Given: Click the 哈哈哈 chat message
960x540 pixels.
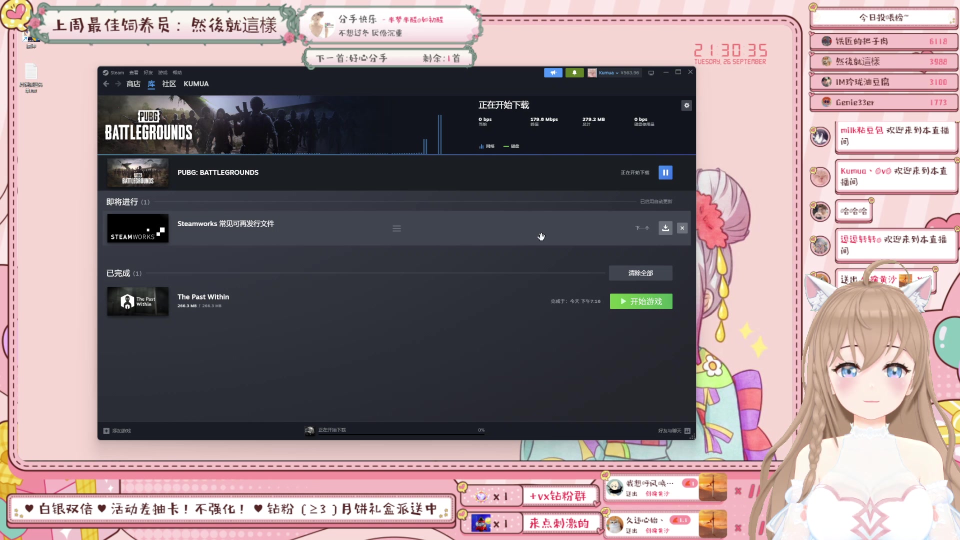Looking at the screenshot, I should point(854,211).
